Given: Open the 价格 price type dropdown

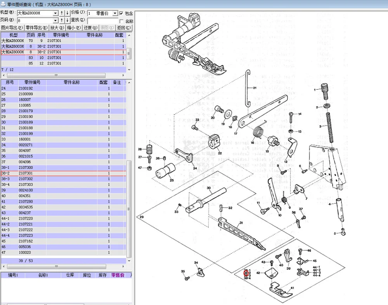Looking at the screenshot, I should click(x=115, y=13).
